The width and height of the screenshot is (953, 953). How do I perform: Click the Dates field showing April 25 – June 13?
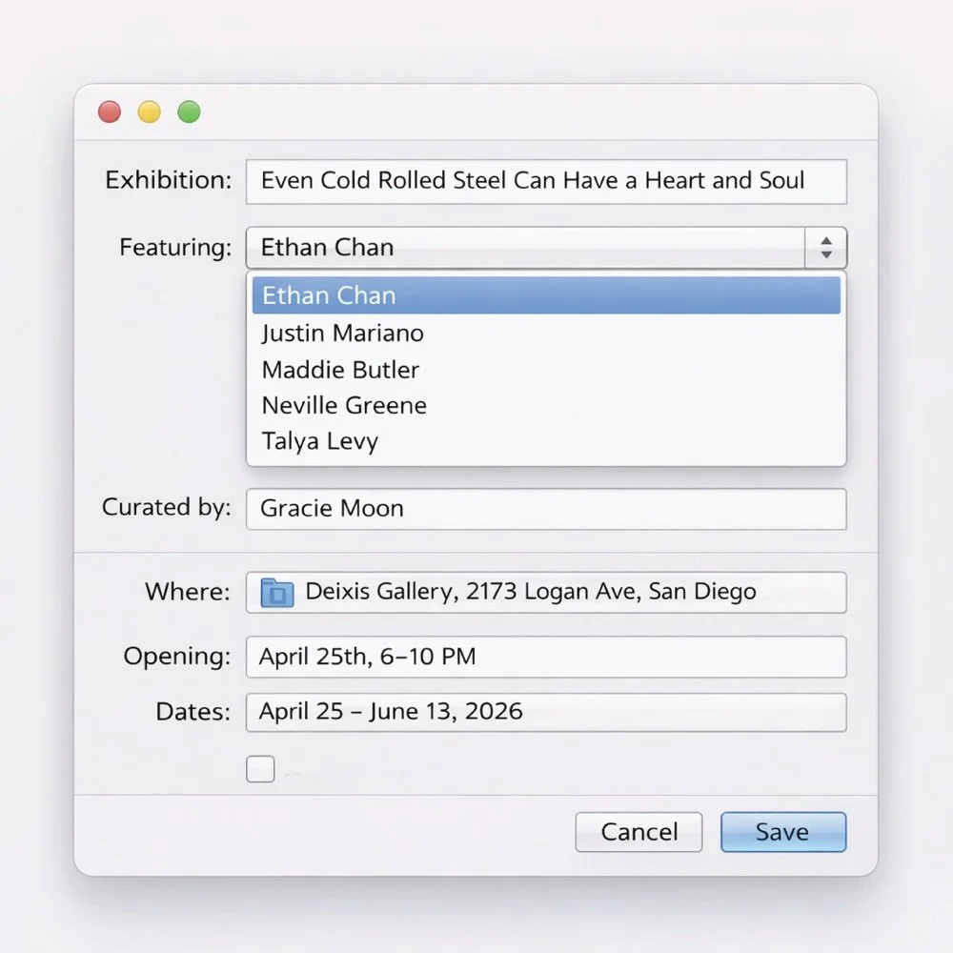pyautogui.click(x=546, y=712)
